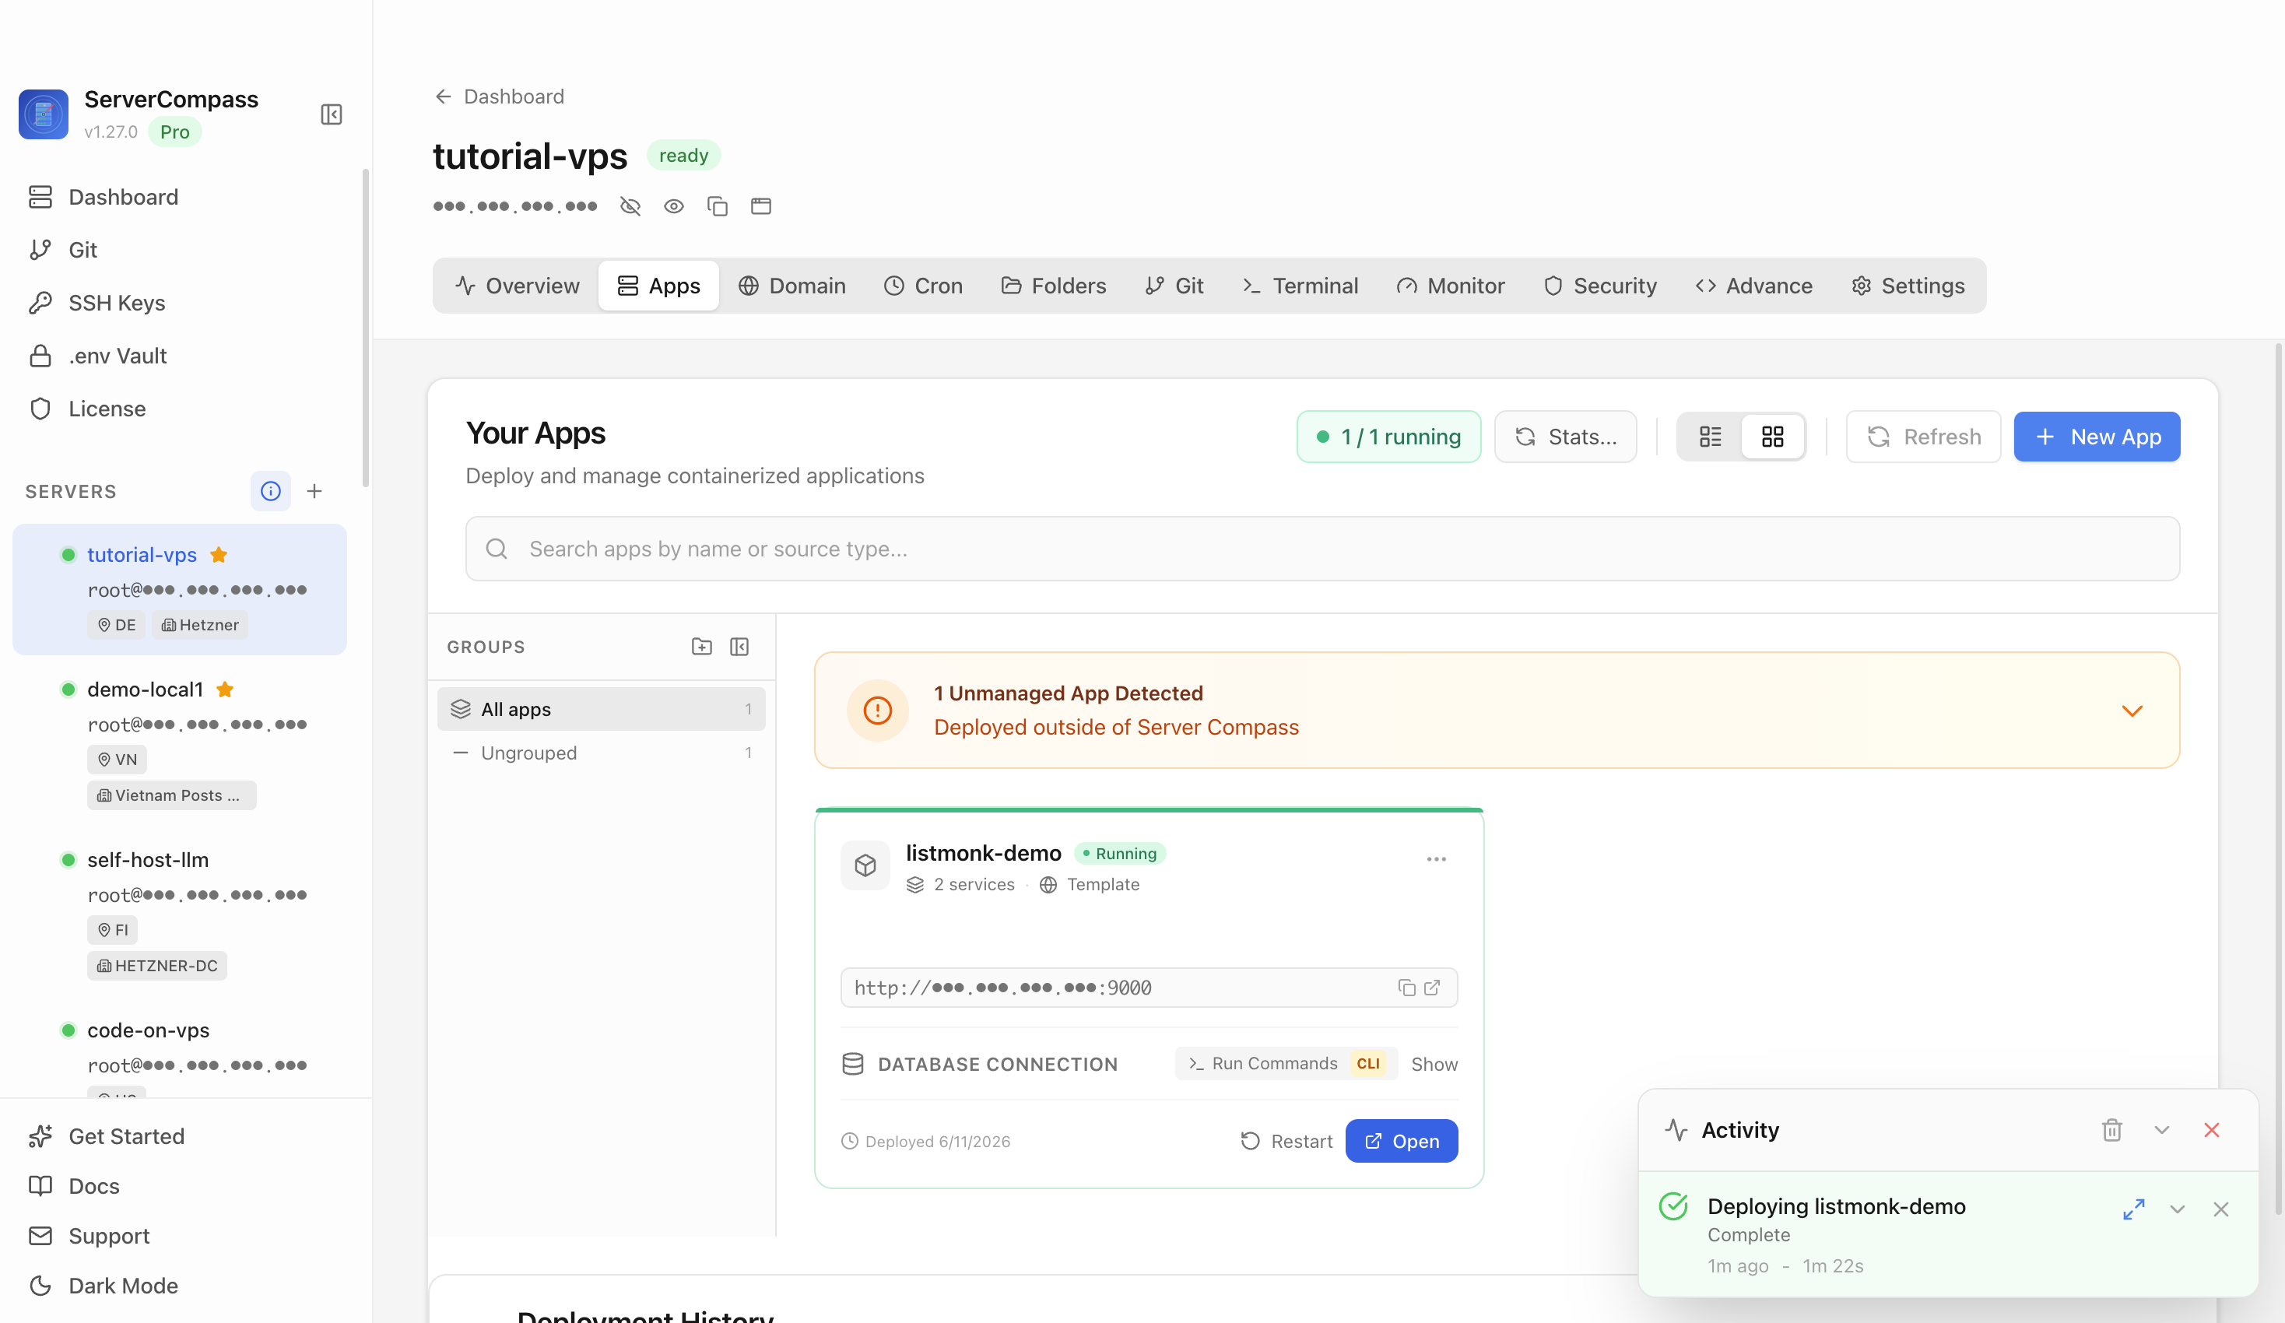Run Commands CLI for database
2285x1323 pixels.
click(1285, 1064)
